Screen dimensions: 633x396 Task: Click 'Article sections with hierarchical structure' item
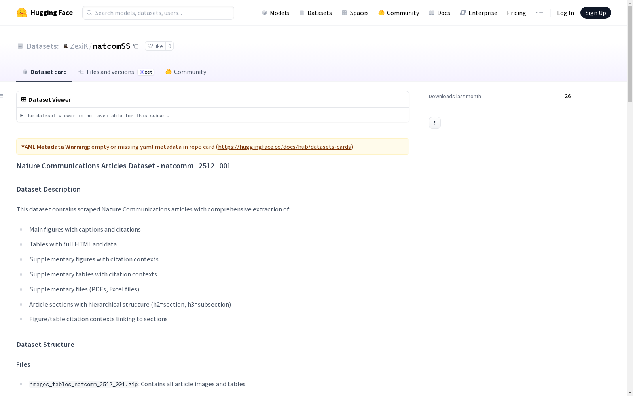130,304
